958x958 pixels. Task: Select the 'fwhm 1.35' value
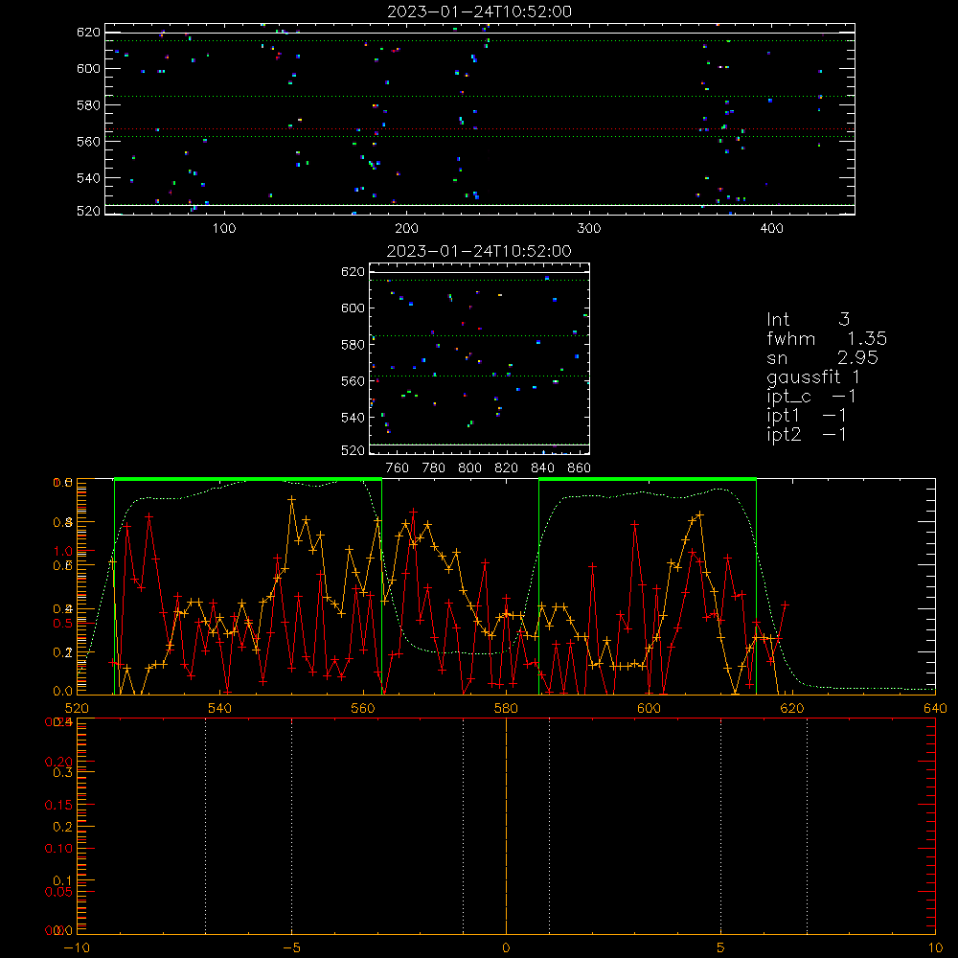point(827,338)
